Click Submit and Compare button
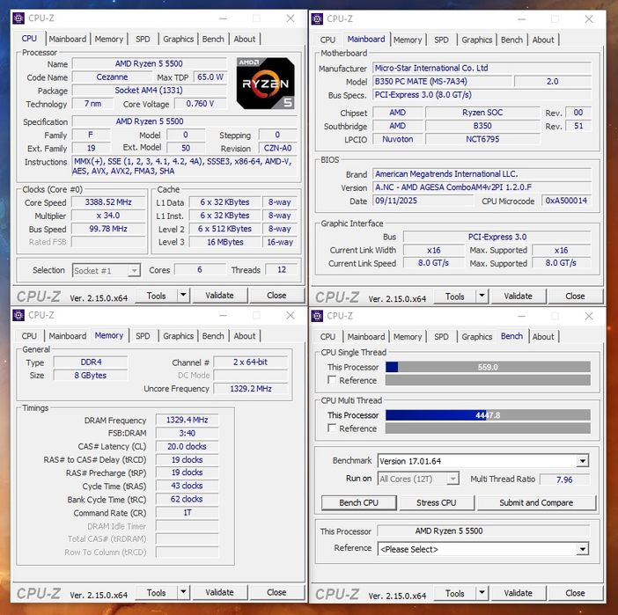The image size is (618, 615). pyautogui.click(x=536, y=502)
